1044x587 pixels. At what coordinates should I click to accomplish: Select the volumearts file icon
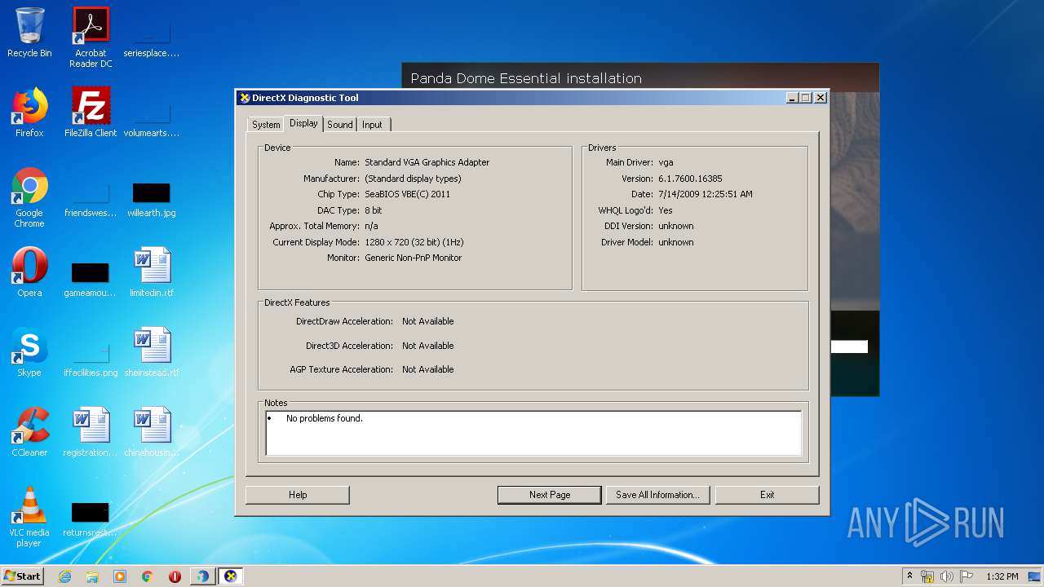[152, 119]
